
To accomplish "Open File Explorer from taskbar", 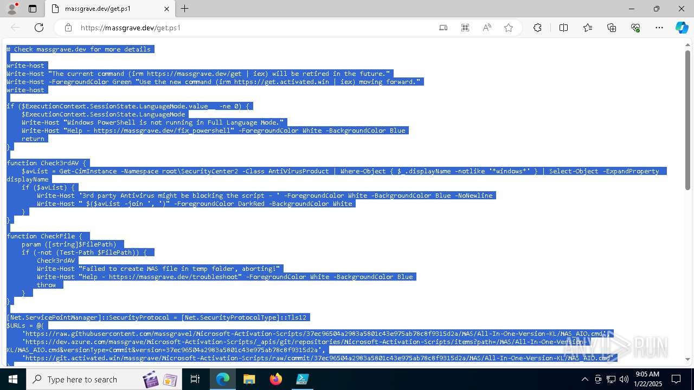I will pyautogui.click(x=249, y=379).
